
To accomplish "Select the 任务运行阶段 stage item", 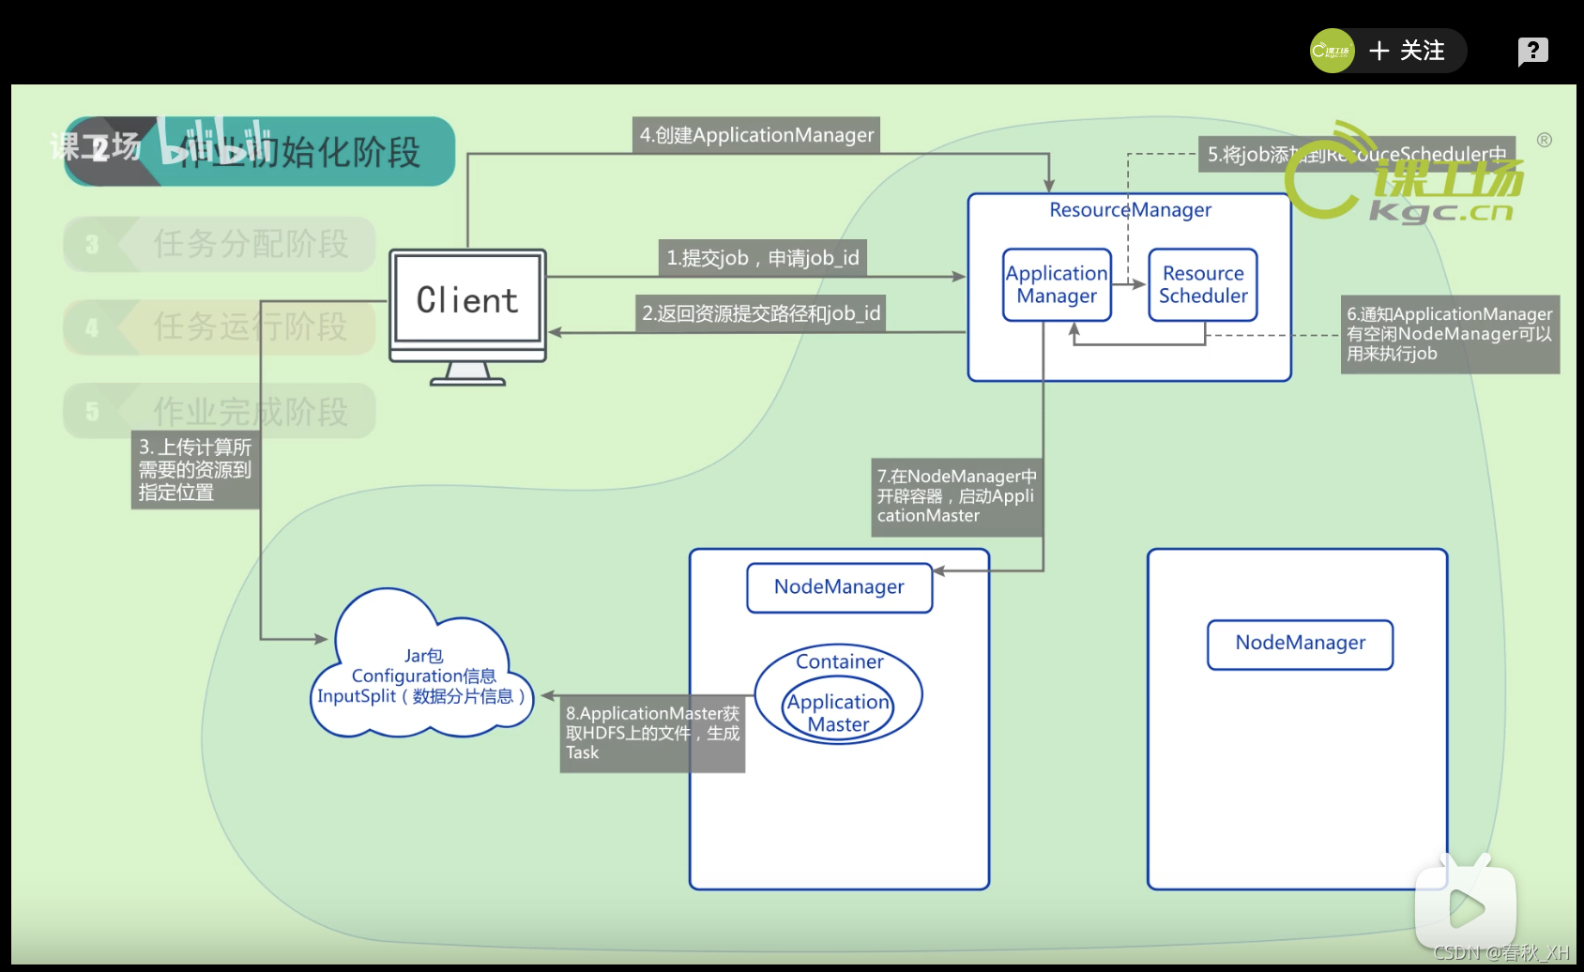I will point(220,327).
